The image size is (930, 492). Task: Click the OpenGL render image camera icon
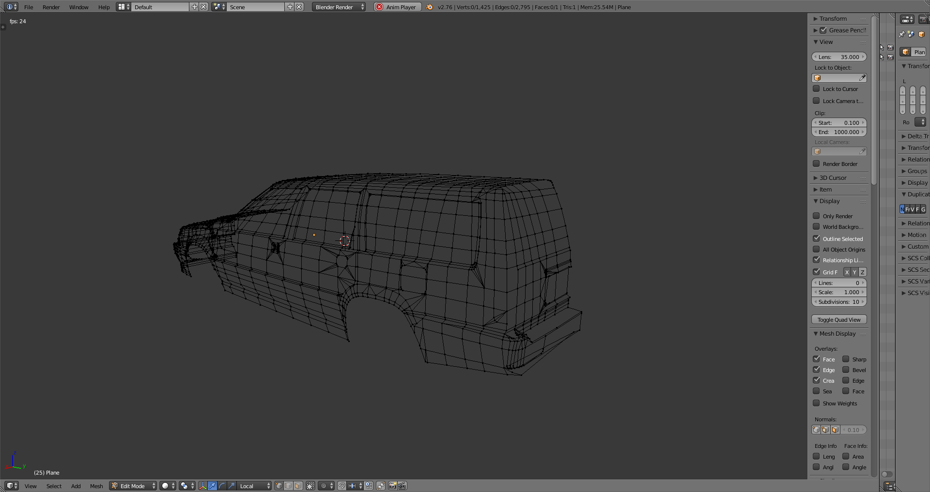(392, 486)
